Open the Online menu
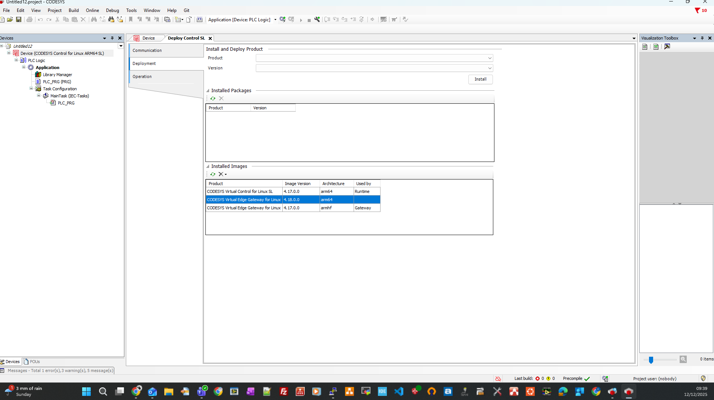714x400 pixels. (92, 10)
